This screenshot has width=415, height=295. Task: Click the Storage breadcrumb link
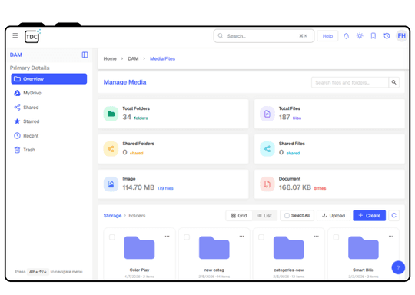[x=112, y=216]
